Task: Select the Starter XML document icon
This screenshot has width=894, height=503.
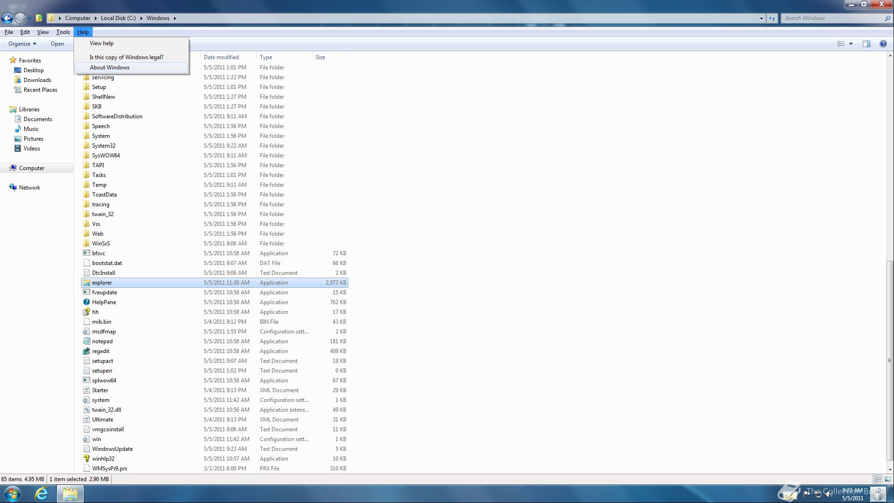Action: [86, 390]
